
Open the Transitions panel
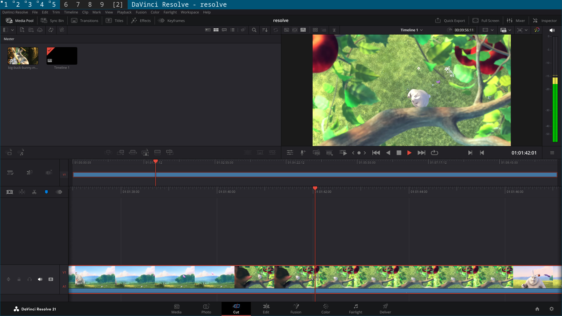point(85,20)
